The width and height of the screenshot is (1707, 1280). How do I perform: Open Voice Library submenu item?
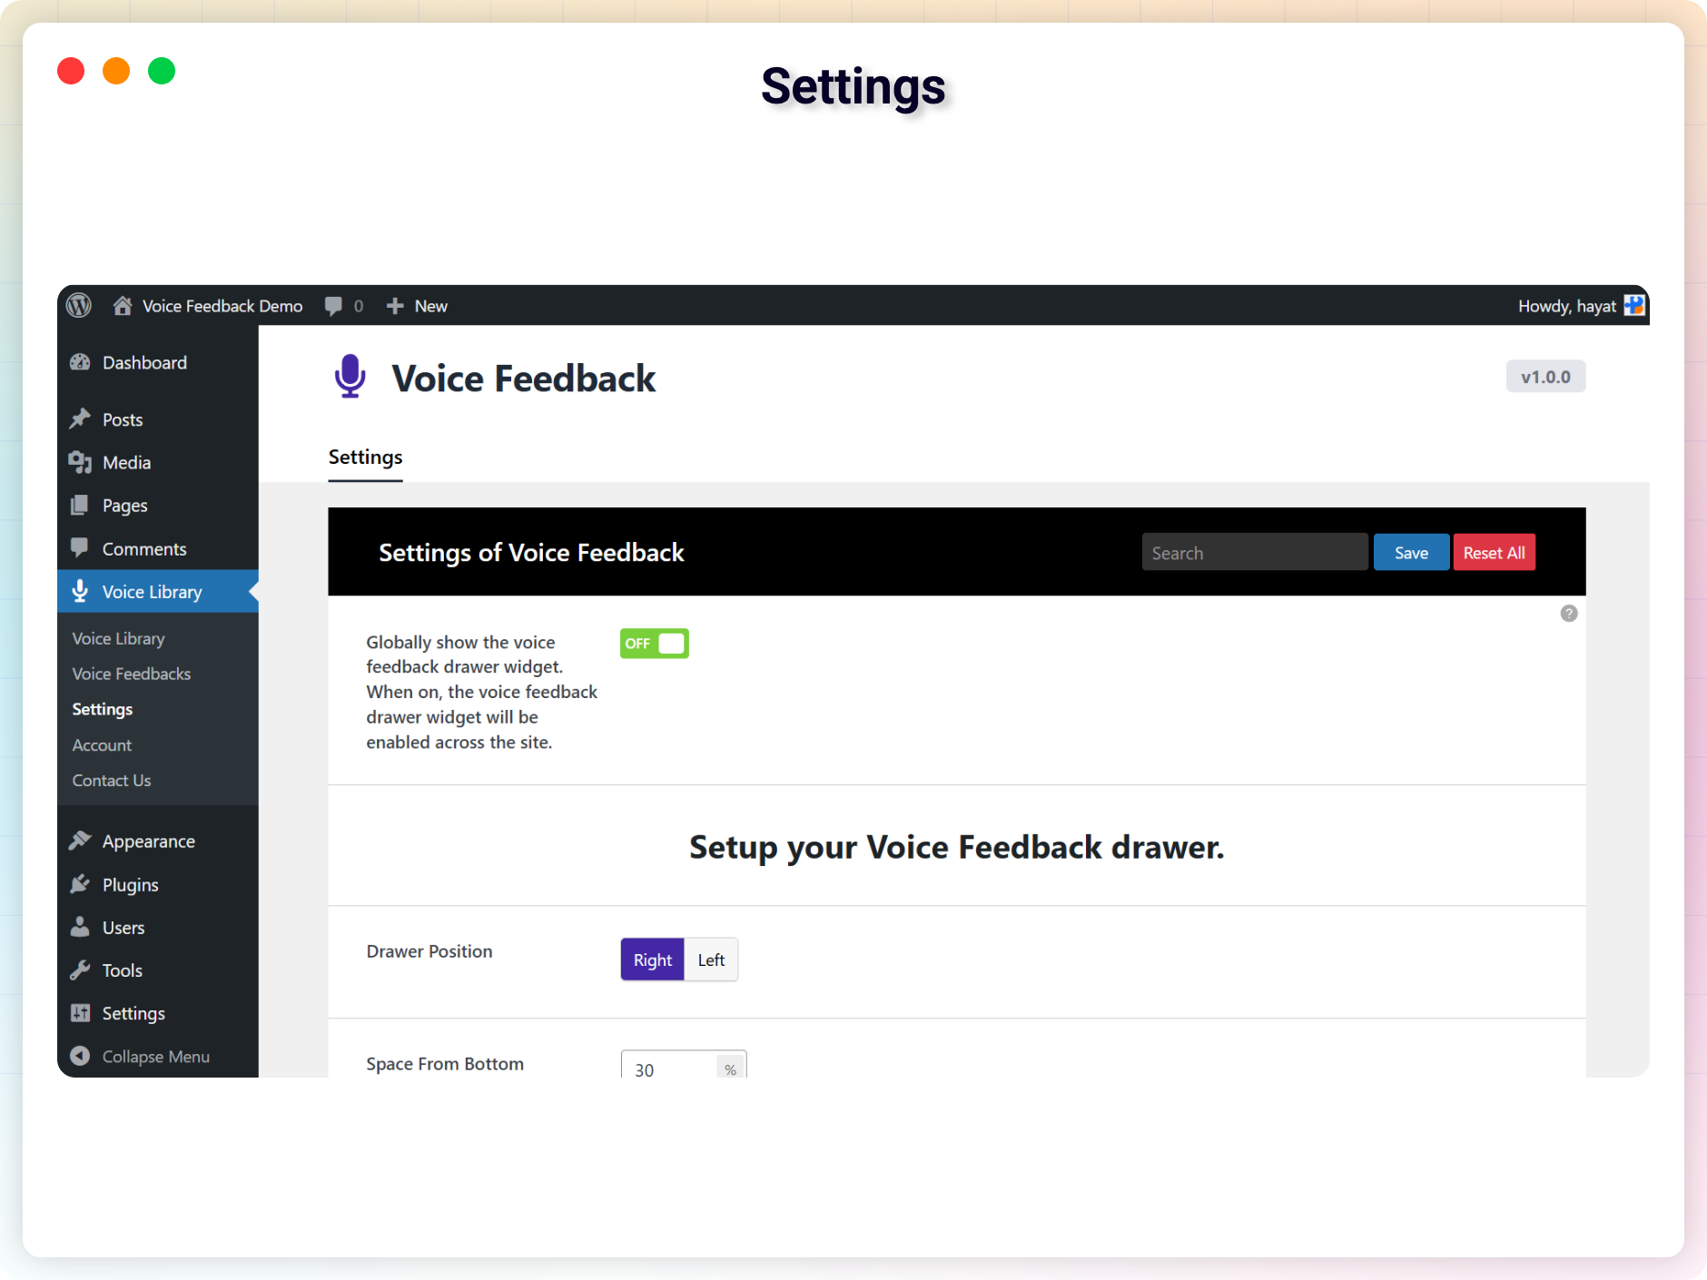(x=118, y=638)
